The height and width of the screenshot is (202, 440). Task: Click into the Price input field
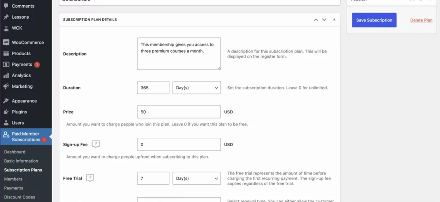(x=179, y=112)
